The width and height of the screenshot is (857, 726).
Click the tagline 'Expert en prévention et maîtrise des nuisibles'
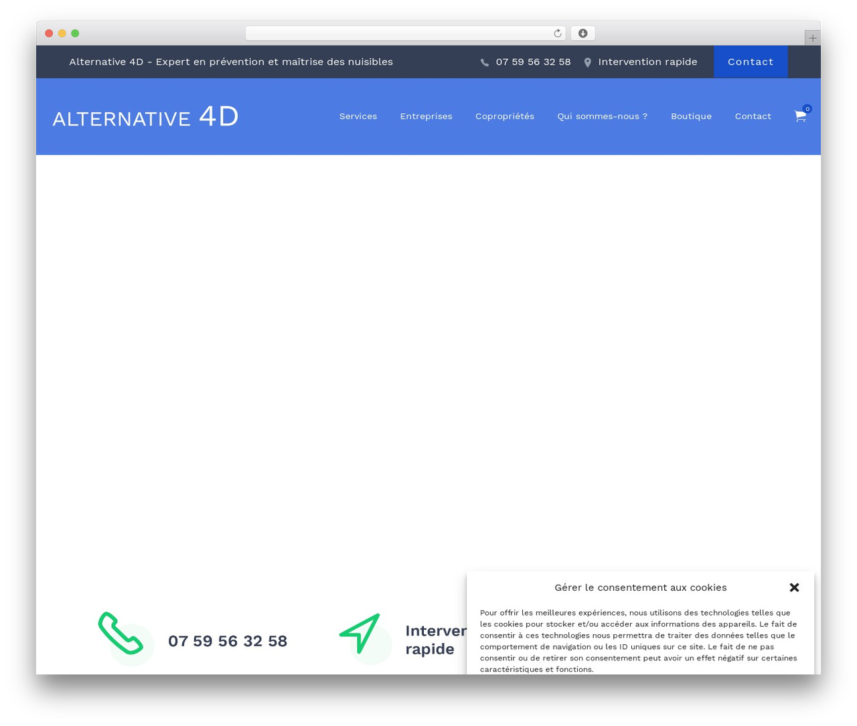pos(275,62)
